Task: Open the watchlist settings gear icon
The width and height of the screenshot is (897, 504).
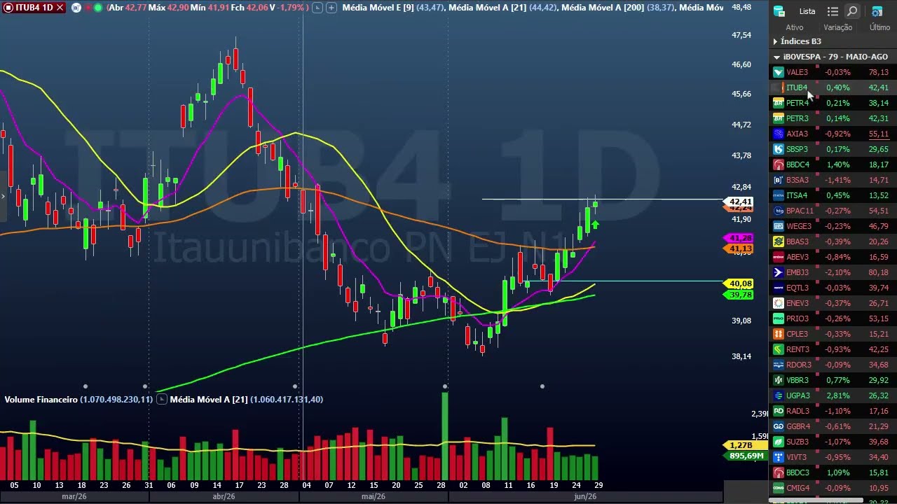Action: click(877, 11)
